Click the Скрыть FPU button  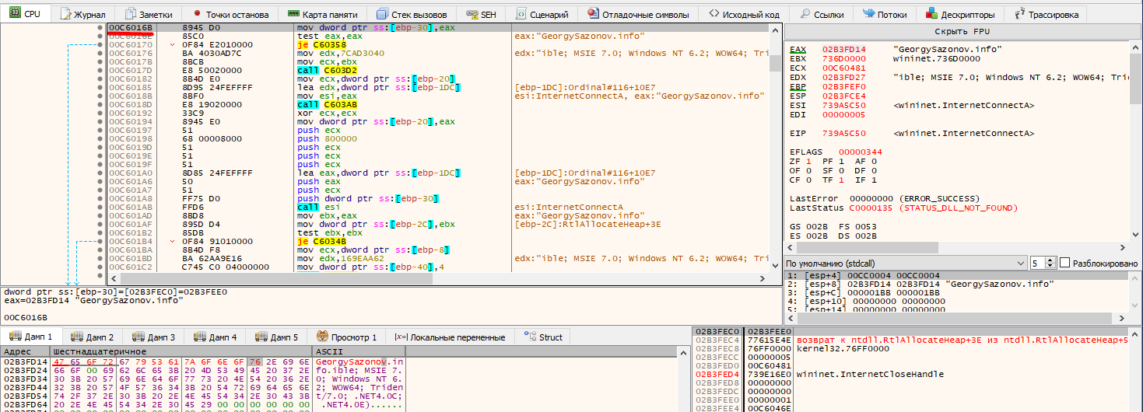coord(962,31)
